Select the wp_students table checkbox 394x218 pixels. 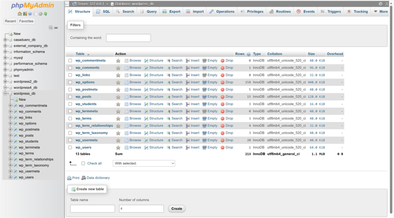(70, 104)
